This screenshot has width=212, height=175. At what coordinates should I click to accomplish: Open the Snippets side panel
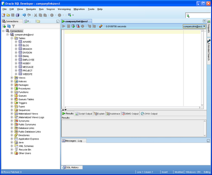tap(209, 27)
